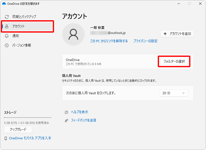Click the help question mark icon
This screenshot has width=206, height=150.
[x=66, y=112]
